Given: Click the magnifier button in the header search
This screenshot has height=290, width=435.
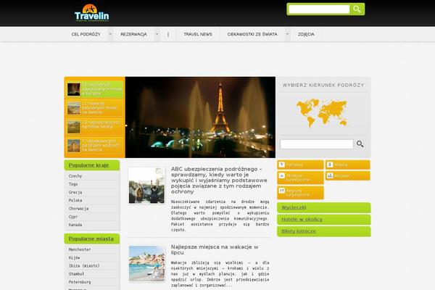Looking at the screenshot, I should (357, 9).
